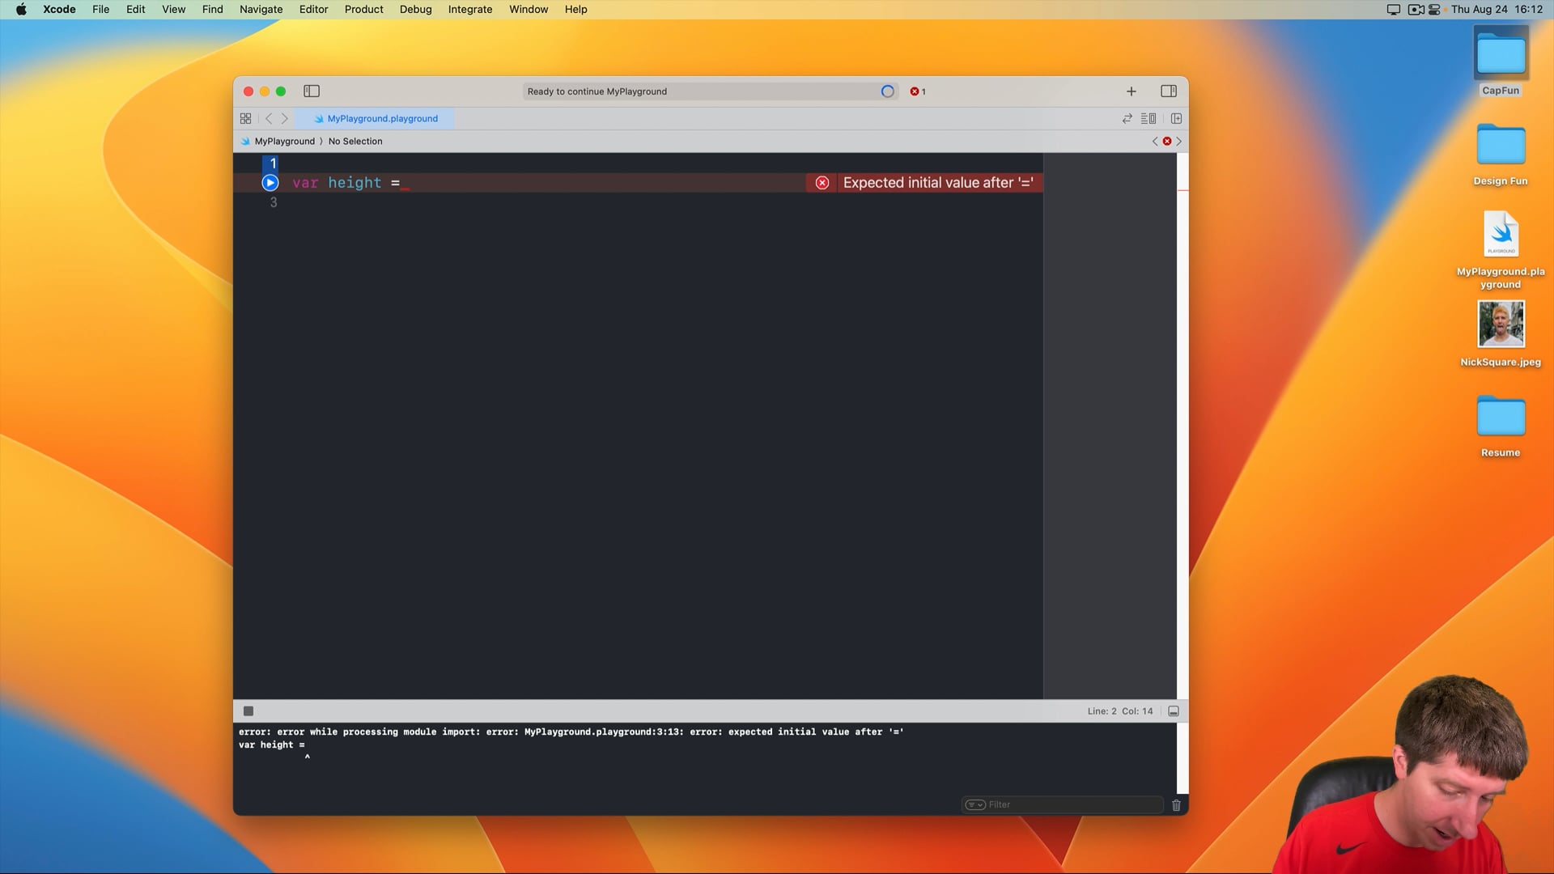Screen dimensions: 1554x874
Task: Click Line 2 Col 14 indicator
Action: pos(1120,711)
